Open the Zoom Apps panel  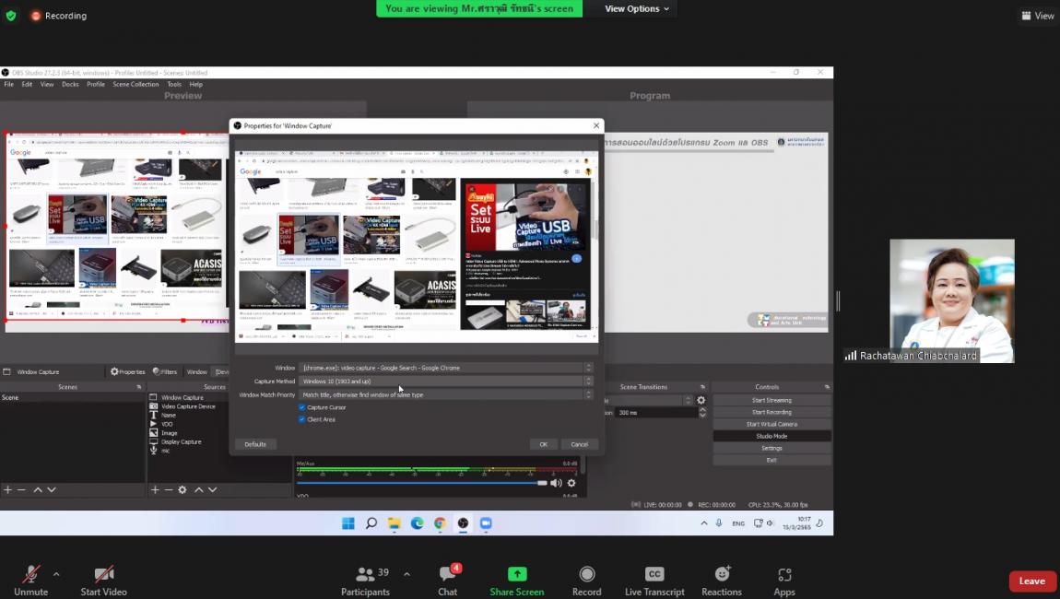pyautogui.click(x=784, y=581)
